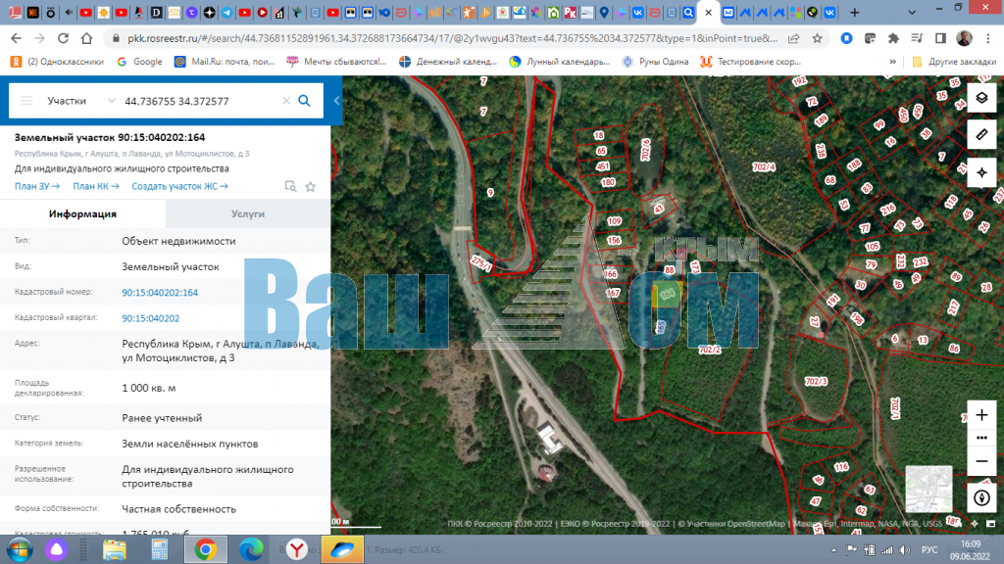The height and width of the screenshot is (564, 1004).
Task: Zoom out the map with minus
Action: click(x=980, y=461)
